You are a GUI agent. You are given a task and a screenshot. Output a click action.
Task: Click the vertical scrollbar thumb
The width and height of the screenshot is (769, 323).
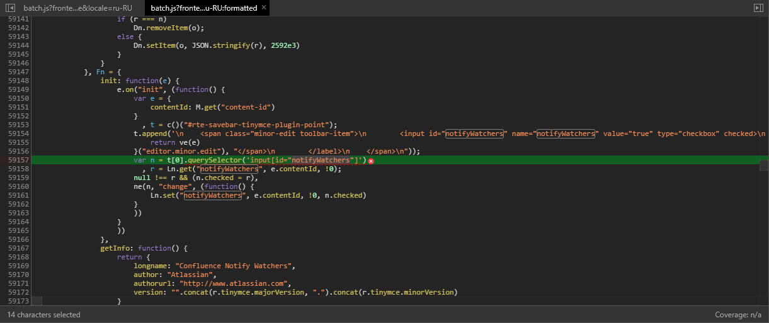pos(764,165)
